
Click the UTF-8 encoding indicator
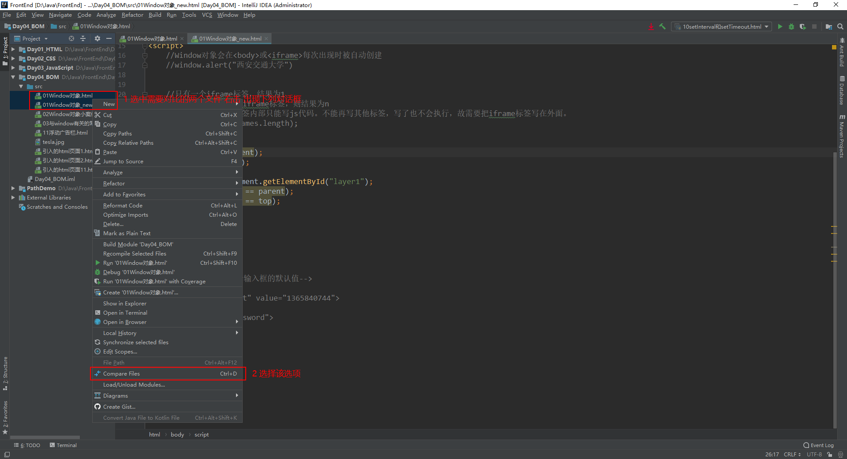click(x=814, y=454)
